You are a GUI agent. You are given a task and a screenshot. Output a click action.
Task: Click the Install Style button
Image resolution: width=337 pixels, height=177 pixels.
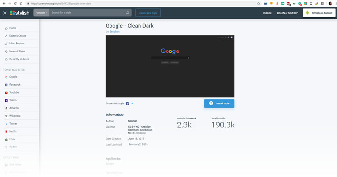(219, 103)
